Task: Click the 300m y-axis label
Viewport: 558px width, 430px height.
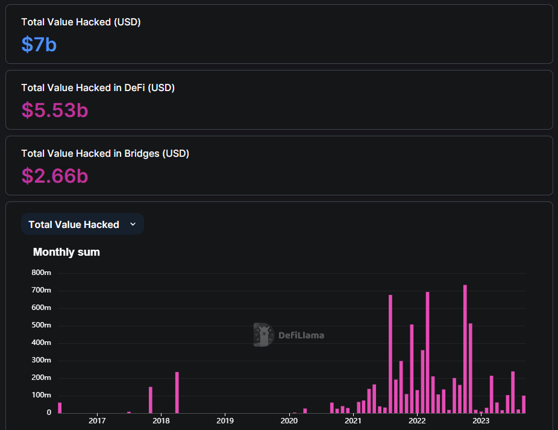Action: pos(42,360)
